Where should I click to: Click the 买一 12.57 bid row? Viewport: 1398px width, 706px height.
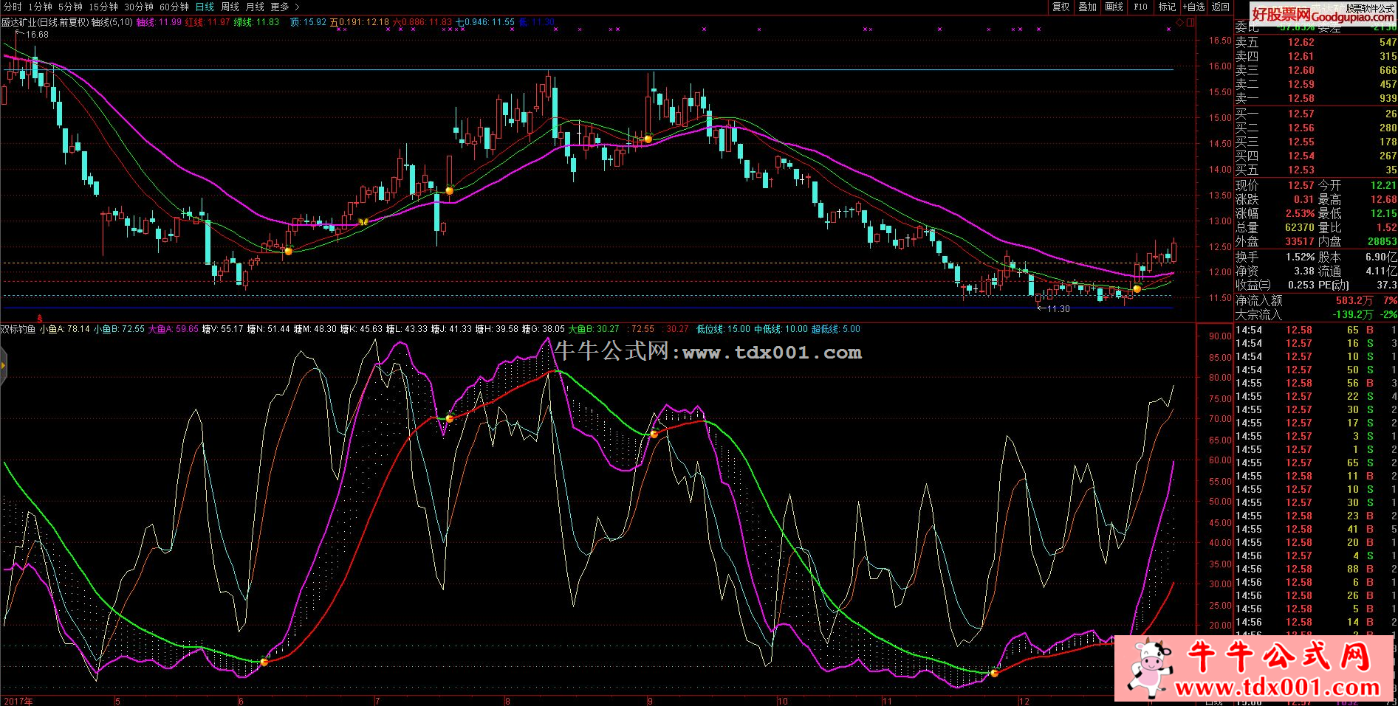coord(1316,114)
